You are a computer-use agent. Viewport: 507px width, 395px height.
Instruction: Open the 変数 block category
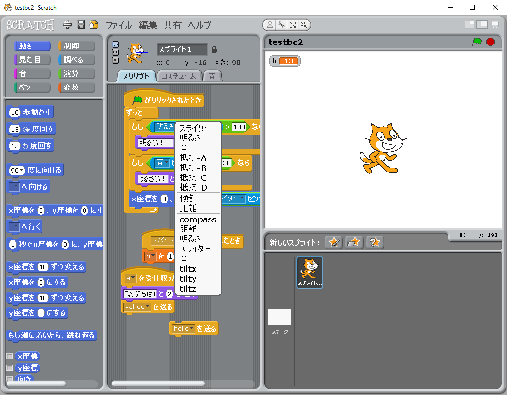point(77,88)
